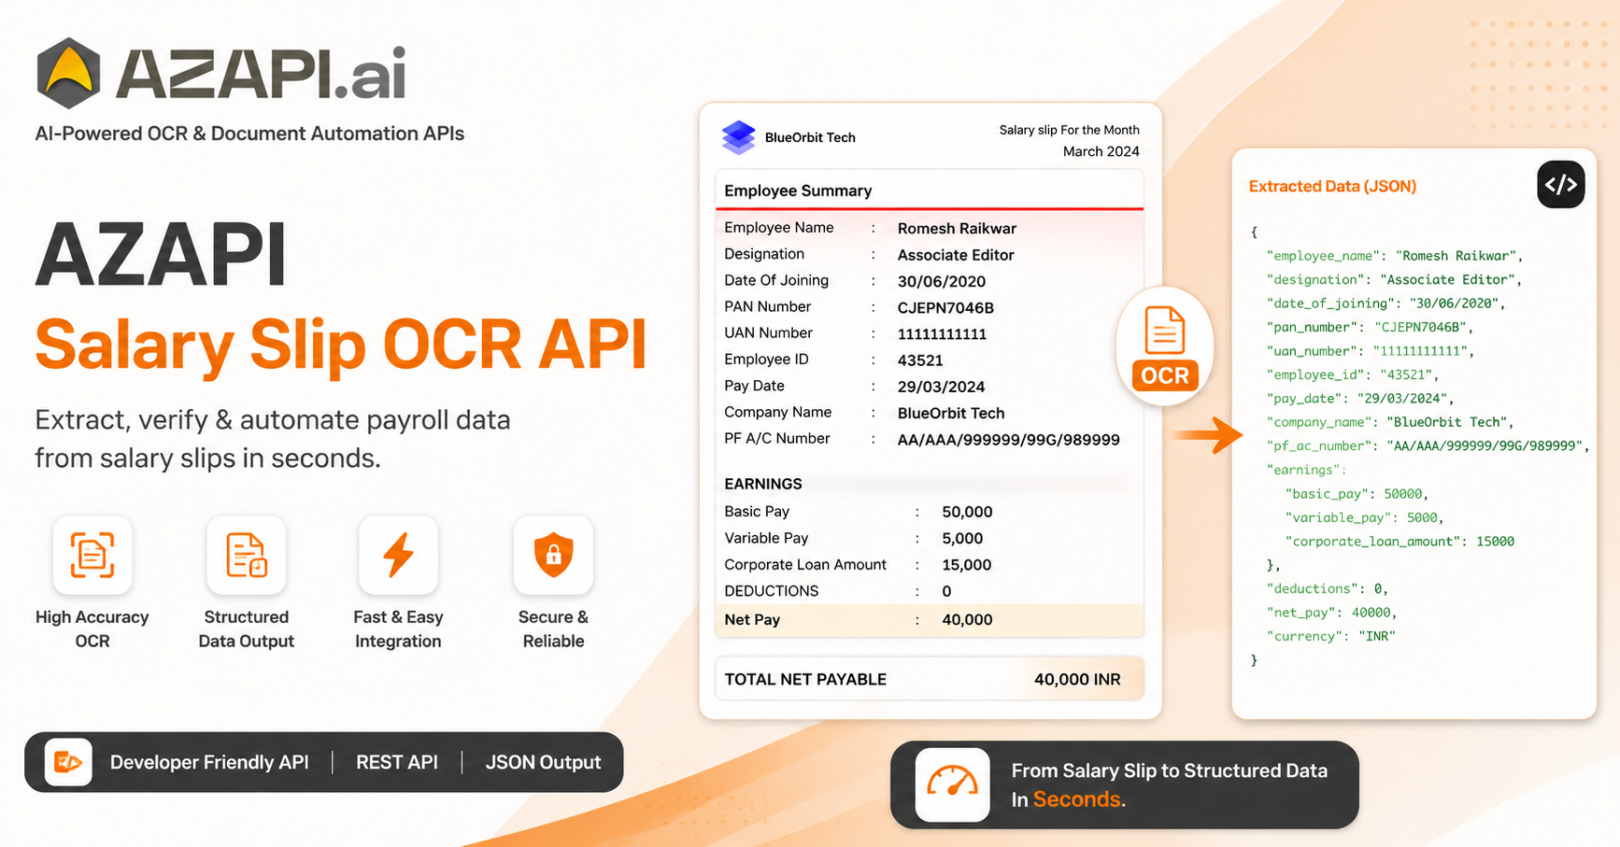Select "29/03/2024" pay date in the salary slip
The image size is (1620, 847).
click(941, 387)
